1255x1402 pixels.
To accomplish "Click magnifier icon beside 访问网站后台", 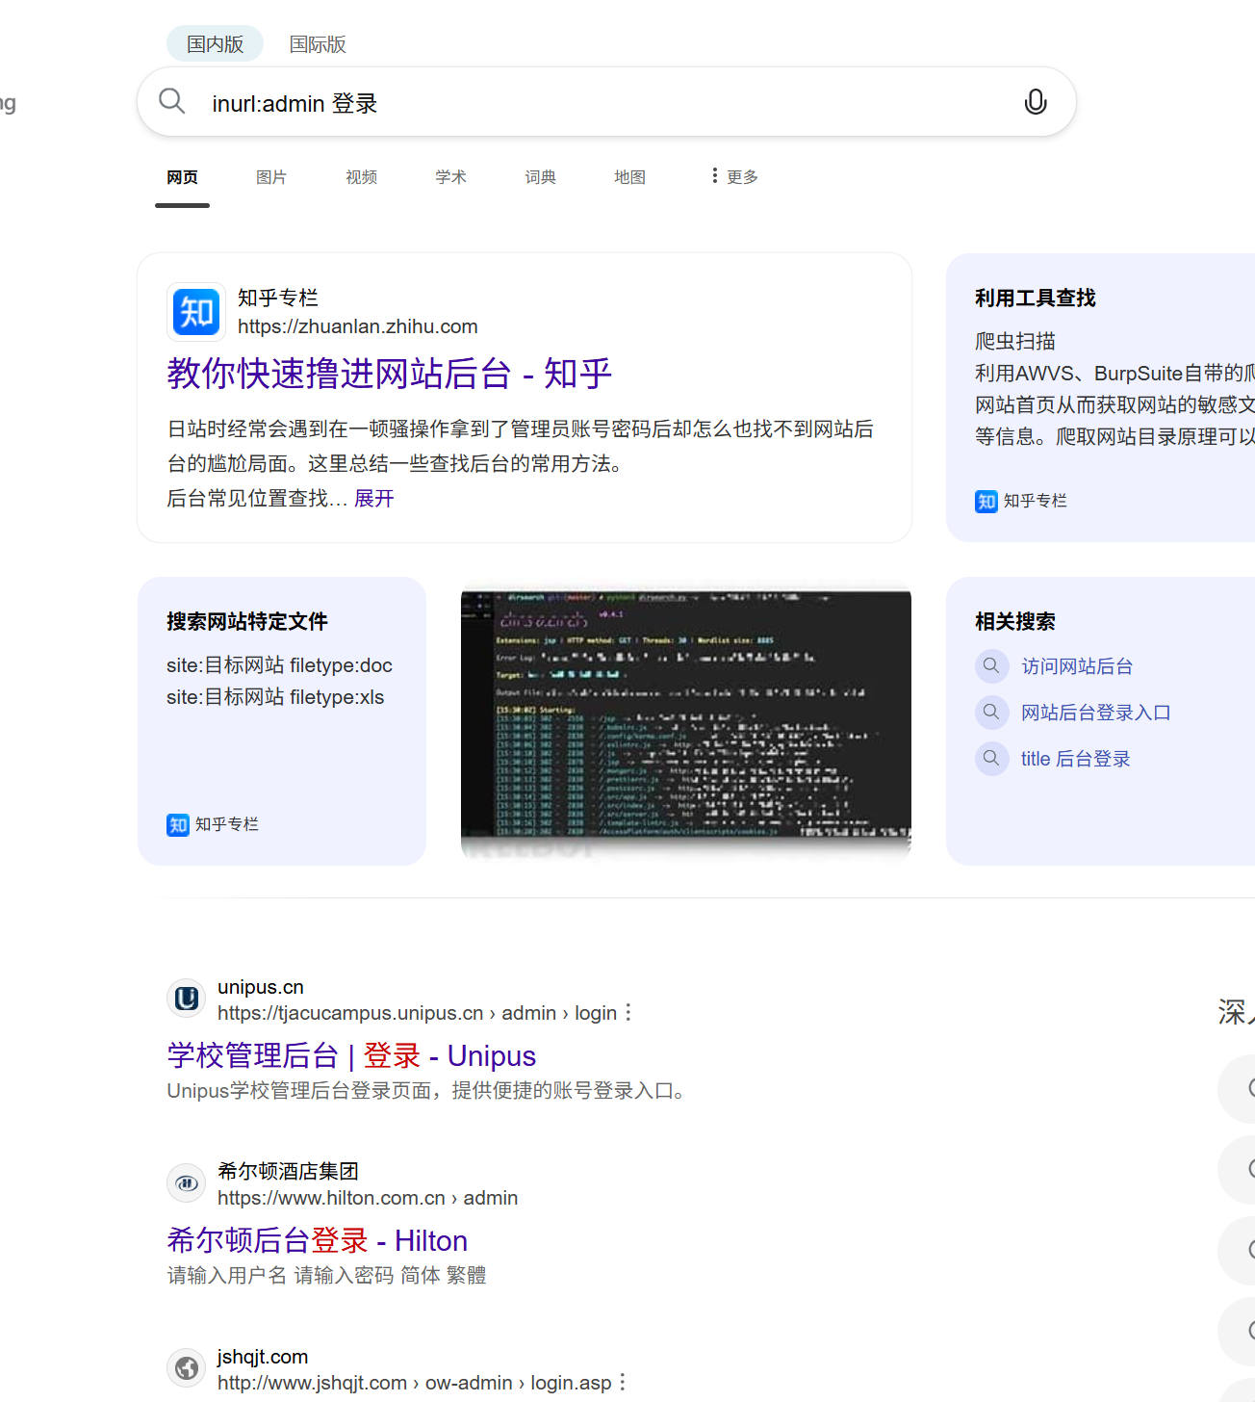I will [991, 665].
